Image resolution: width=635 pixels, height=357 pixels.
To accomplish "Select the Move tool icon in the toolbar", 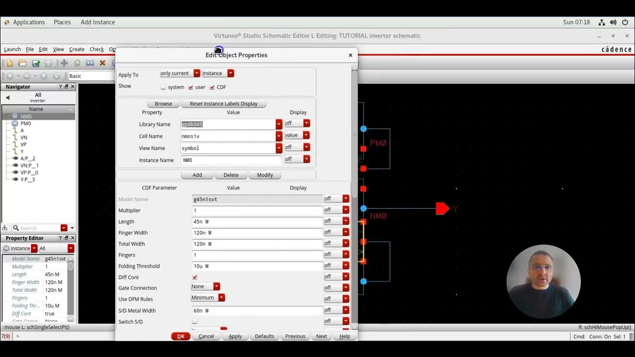I will [x=64, y=63].
